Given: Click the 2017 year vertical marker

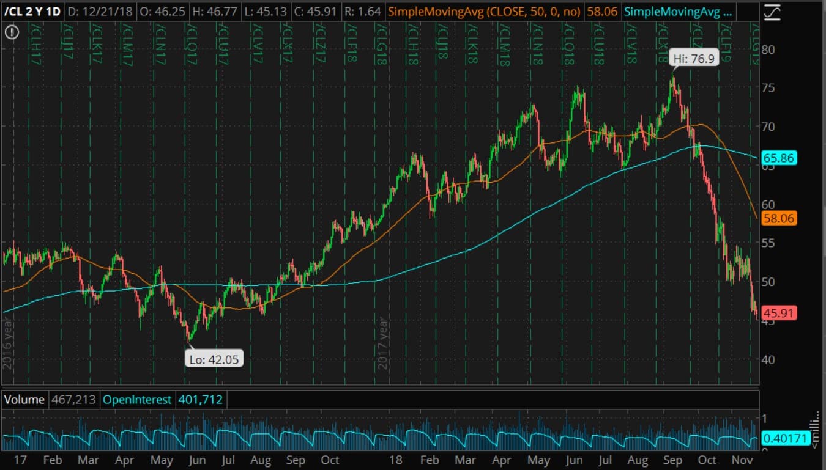Looking at the screenshot, I should pyautogui.click(x=383, y=342).
